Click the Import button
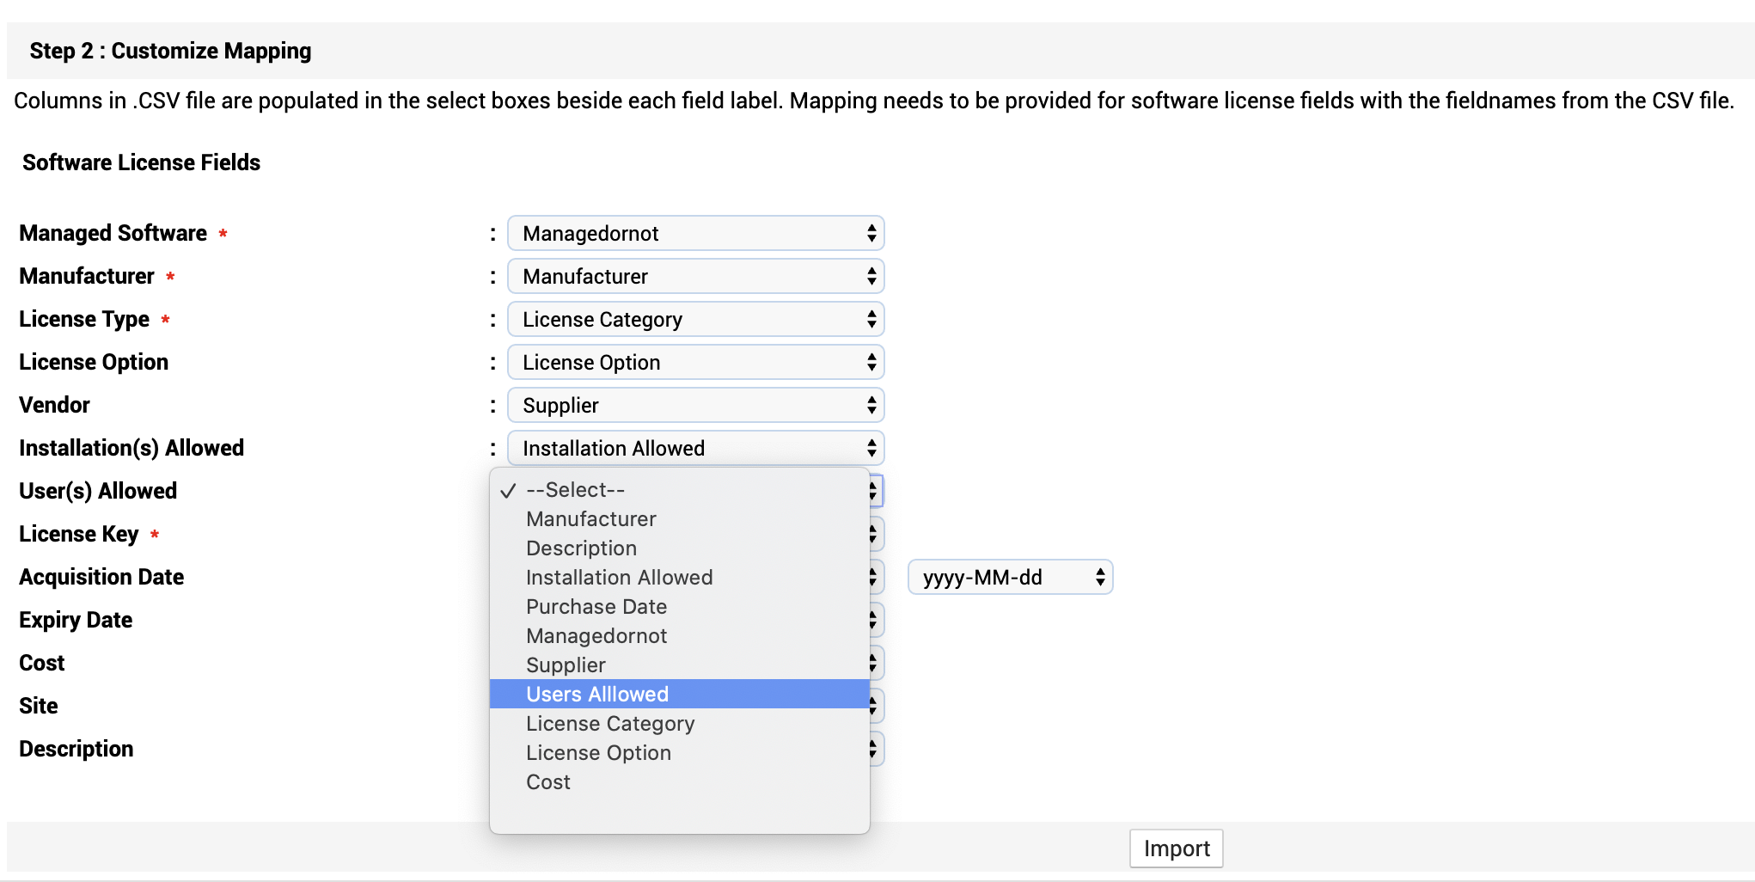Screen dimensions: 1755x882 (1176, 848)
